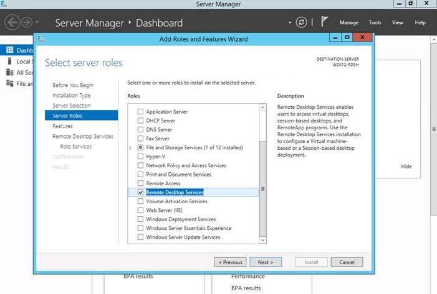Open the dropdown arrow left of refresh

coord(290,22)
